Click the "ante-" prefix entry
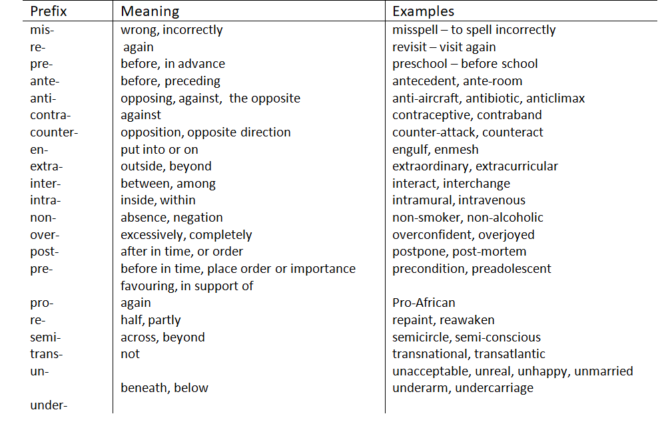Viewport: 664px width, 422px height. (45, 81)
